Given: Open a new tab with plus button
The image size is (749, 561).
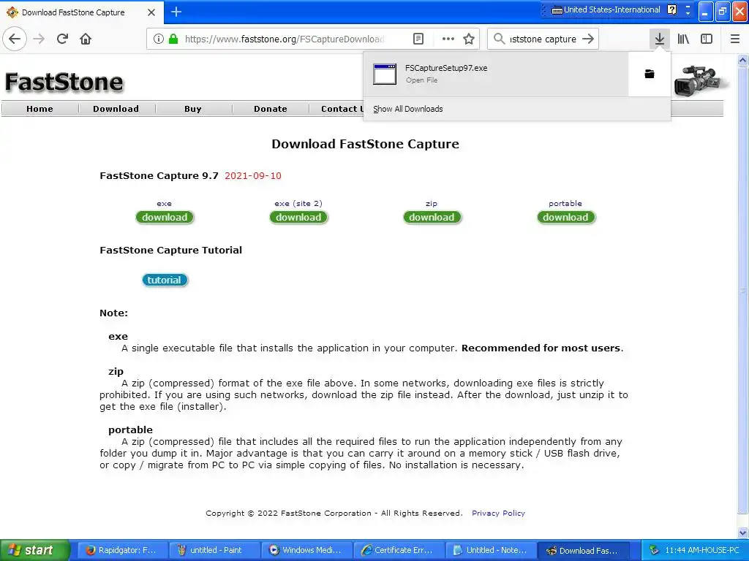Looking at the screenshot, I should point(176,12).
